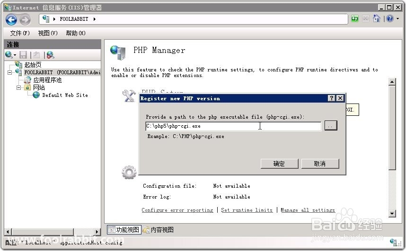Click the 'Error log:' label
This screenshot has width=406, height=251.
pos(157,197)
